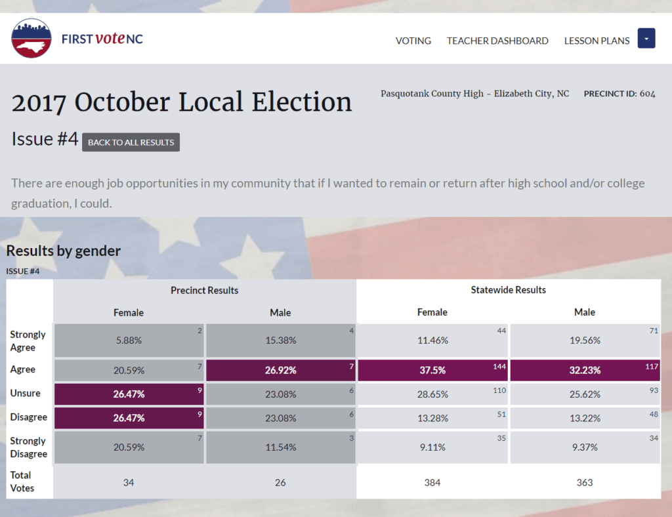
Task: Open the Voting menu item
Action: [413, 41]
